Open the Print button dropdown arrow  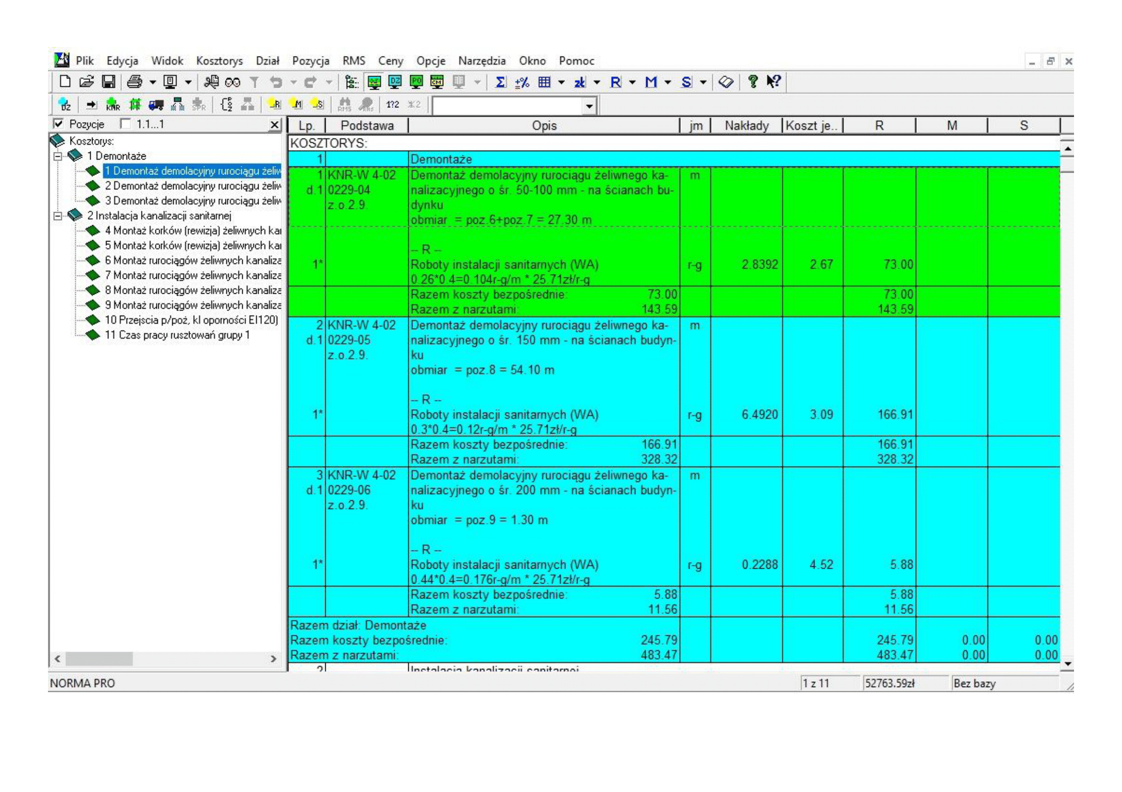pyautogui.click(x=153, y=82)
